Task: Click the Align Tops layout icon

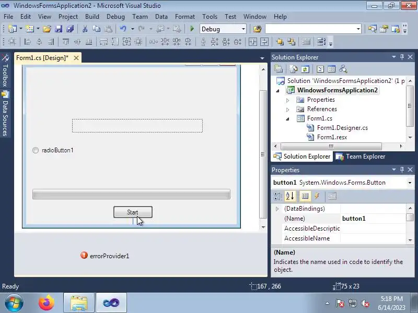Action: pos(66,42)
